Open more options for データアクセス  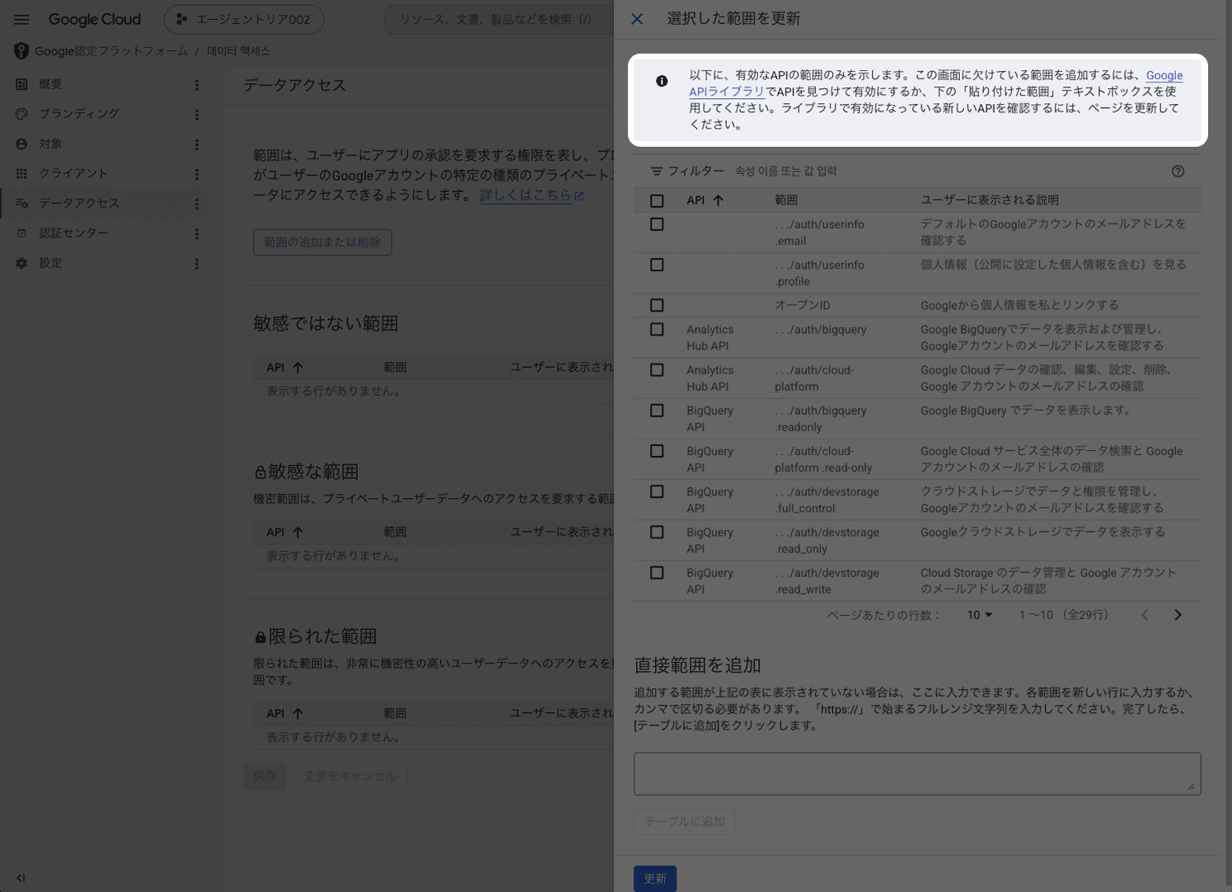coord(197,204)
